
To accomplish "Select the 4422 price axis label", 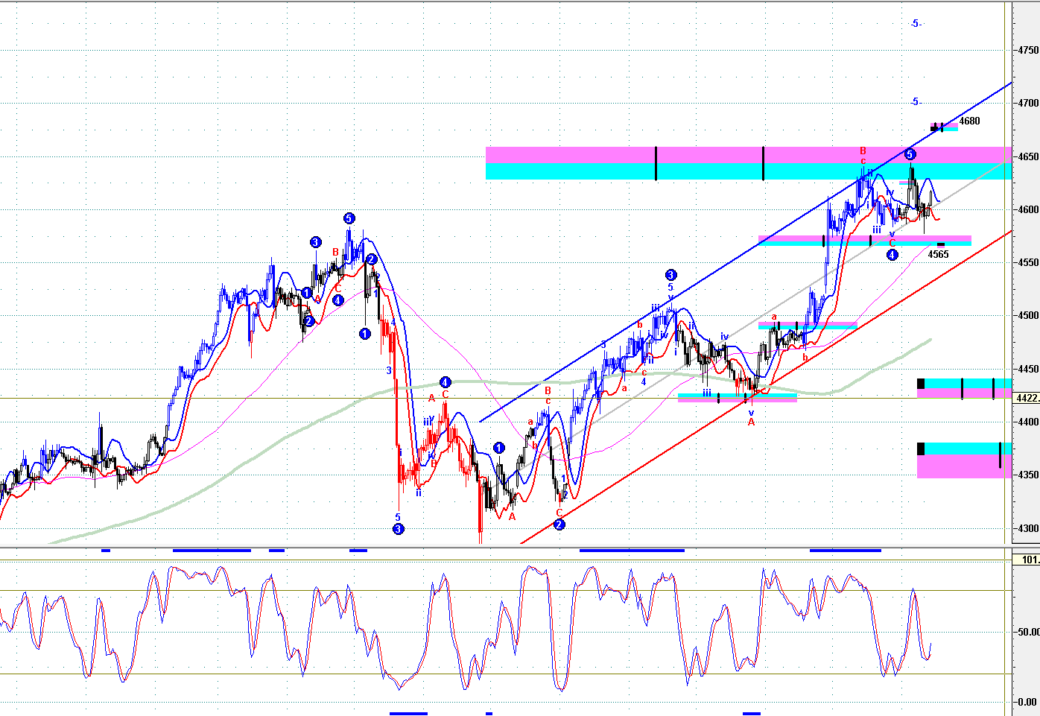I will [1027, 398].
